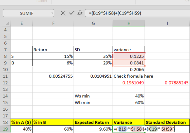Viewport: 190px width, 133px height.
Task: Click B19 reference in the cell formula
Action: (x=122, y=129)
